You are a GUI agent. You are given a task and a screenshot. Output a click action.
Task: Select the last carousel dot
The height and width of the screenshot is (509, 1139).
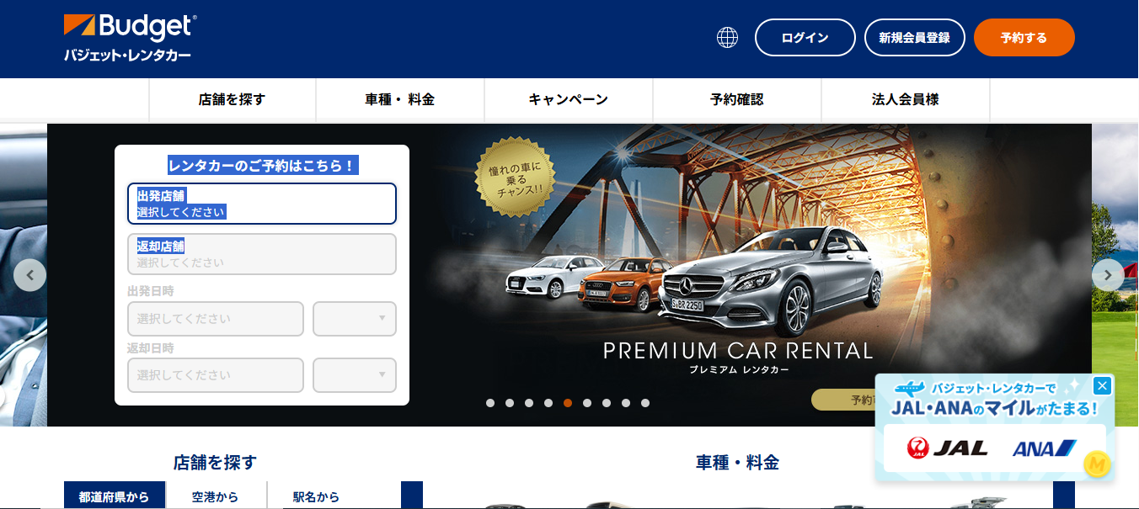coord(645,403)
